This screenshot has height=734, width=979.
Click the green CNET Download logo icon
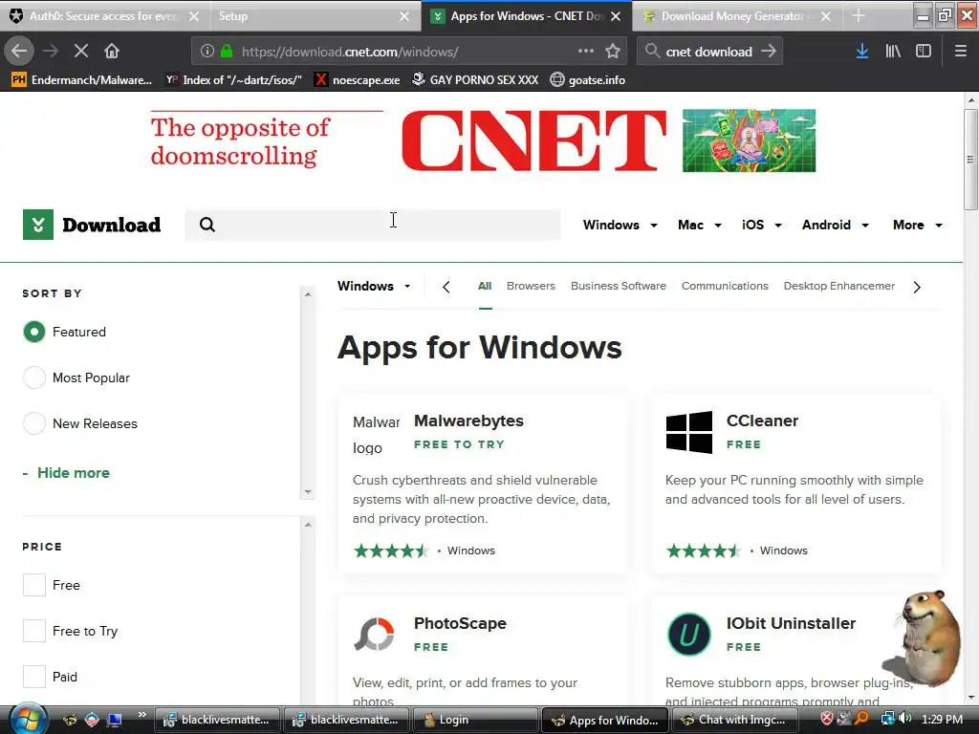[38, 225]
